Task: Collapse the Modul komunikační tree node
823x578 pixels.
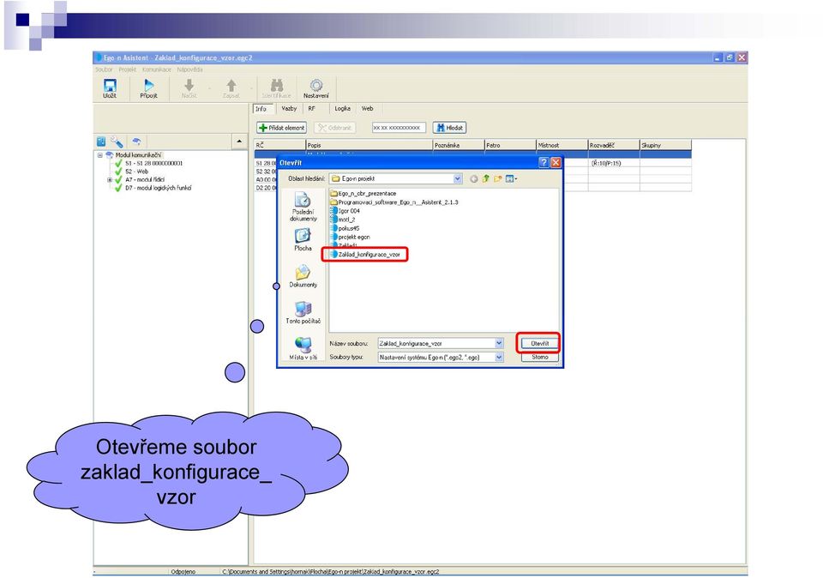Action: click(x=99, y=155)
